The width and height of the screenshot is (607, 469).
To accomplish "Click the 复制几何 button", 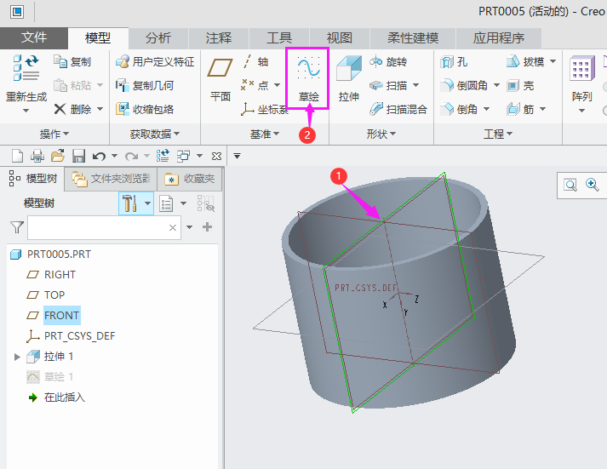I will click(x=145, y=86).
